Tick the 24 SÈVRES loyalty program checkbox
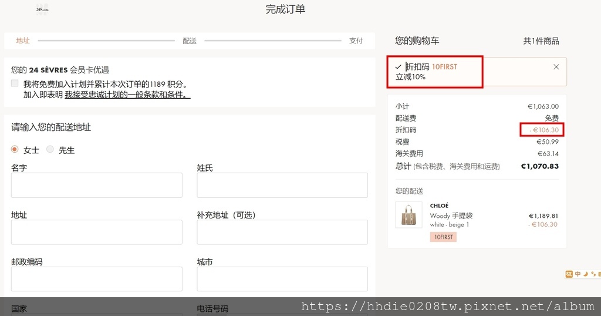Image resolution: width=601 pixels, height=316 pixels. tap(15, 83)
